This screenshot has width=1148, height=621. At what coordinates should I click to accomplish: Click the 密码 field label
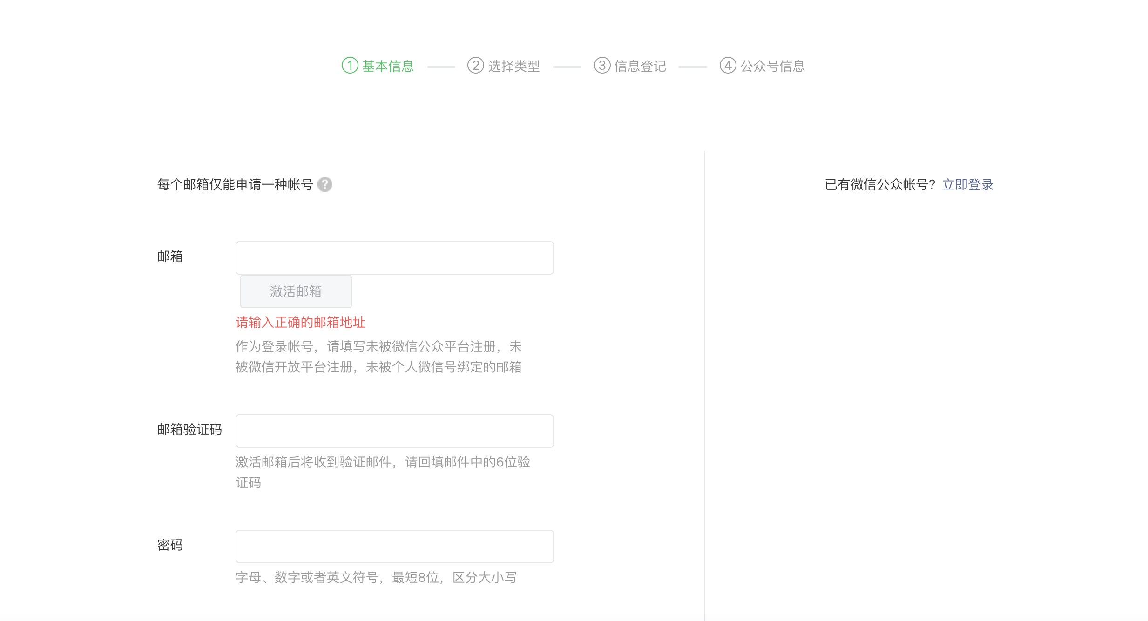[x=170, y=545]
